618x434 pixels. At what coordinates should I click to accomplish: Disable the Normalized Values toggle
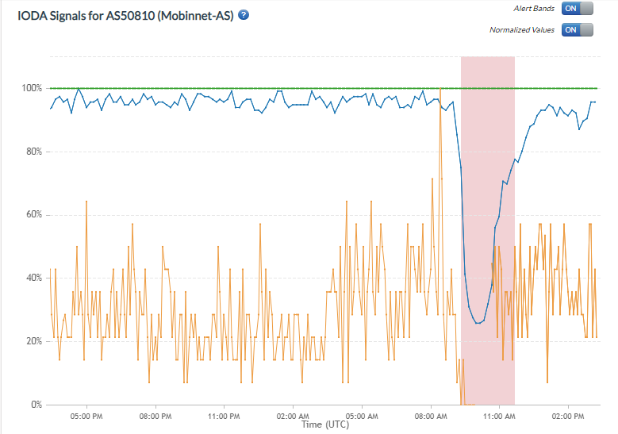(577, 30)
